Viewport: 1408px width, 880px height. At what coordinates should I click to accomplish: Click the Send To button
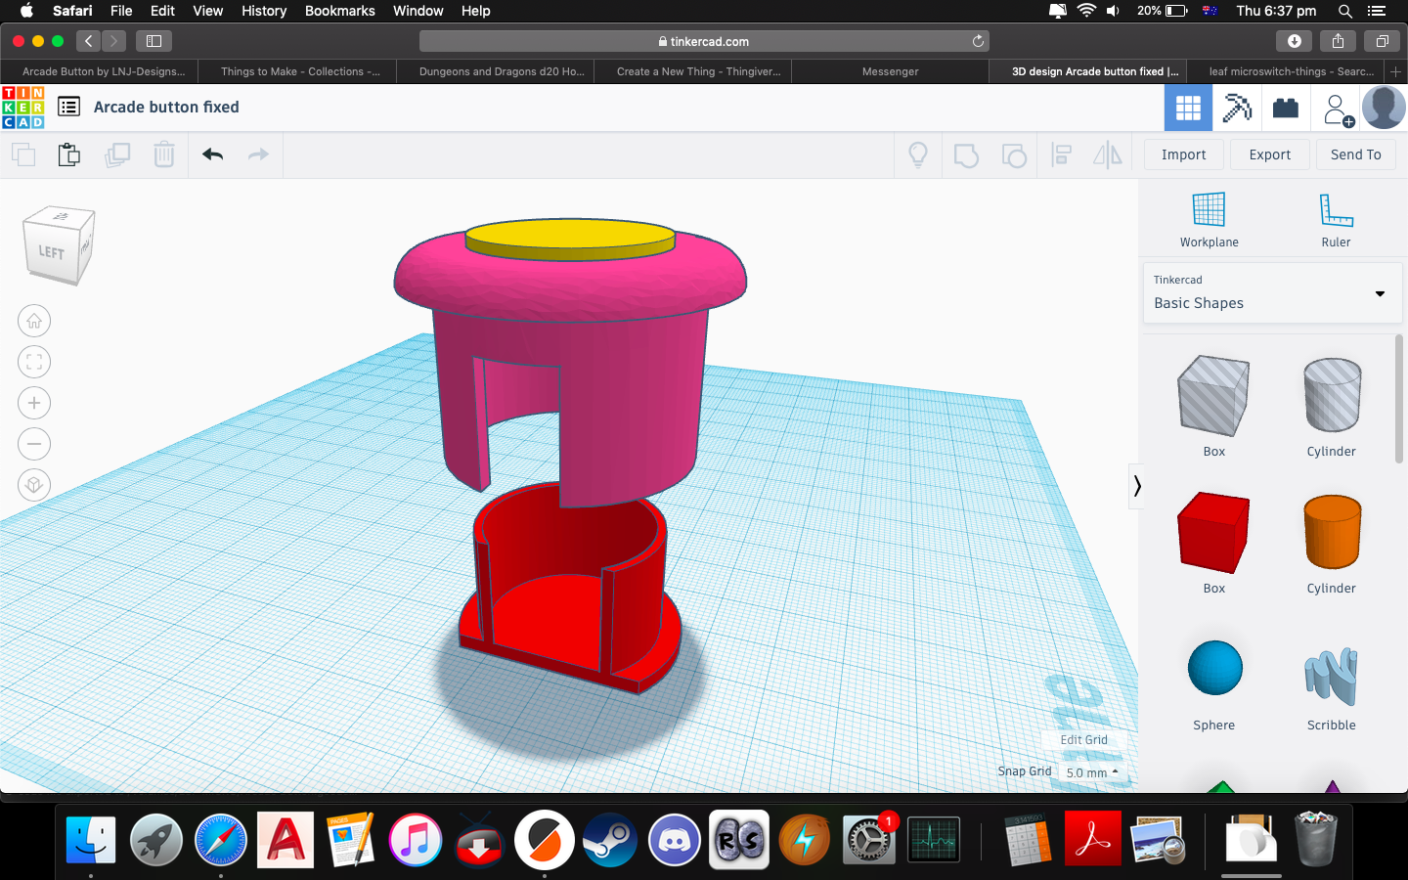(x=1355, y=154)
